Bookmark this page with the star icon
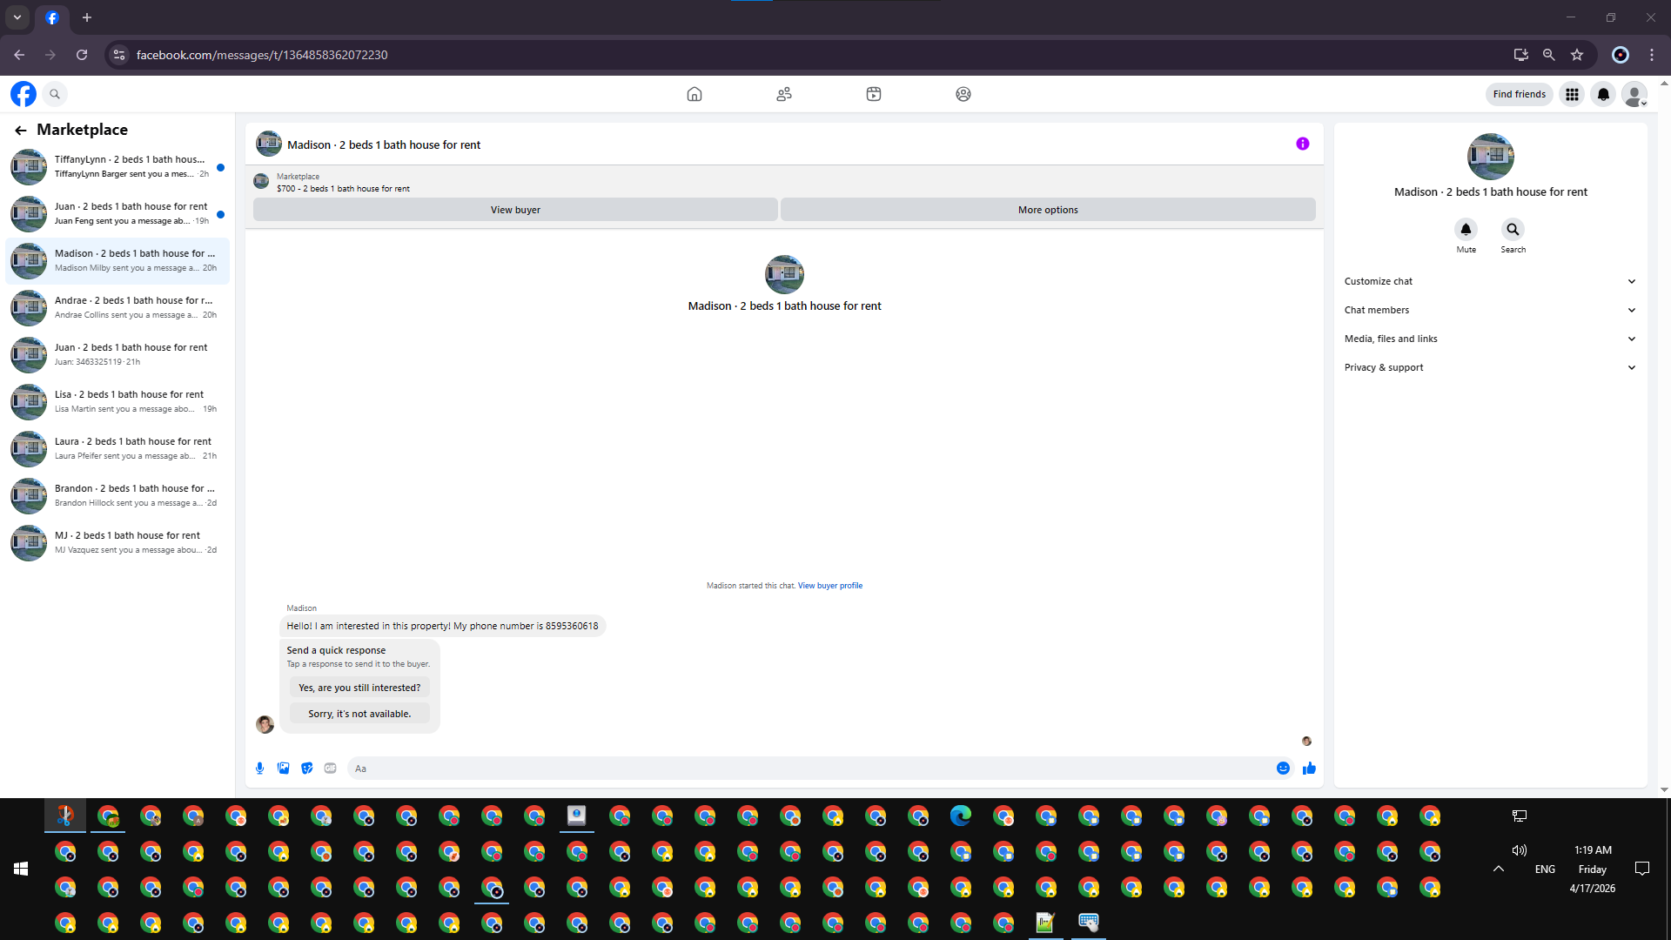Screen dimensions: 1671x940 (1577, 55)
